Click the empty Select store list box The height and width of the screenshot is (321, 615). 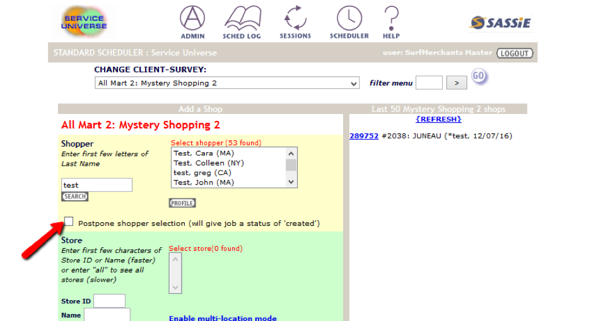coord(175,273)
